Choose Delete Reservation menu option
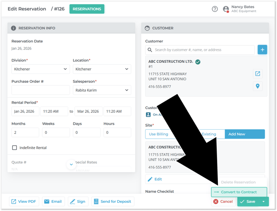 click(238, 182)
